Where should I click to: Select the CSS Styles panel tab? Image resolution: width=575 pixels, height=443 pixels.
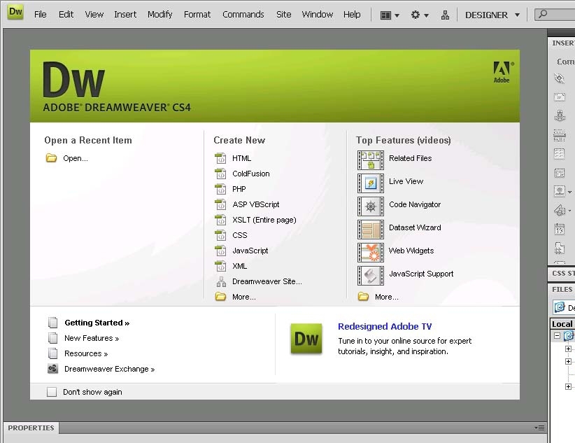click(x=562, y=273)
